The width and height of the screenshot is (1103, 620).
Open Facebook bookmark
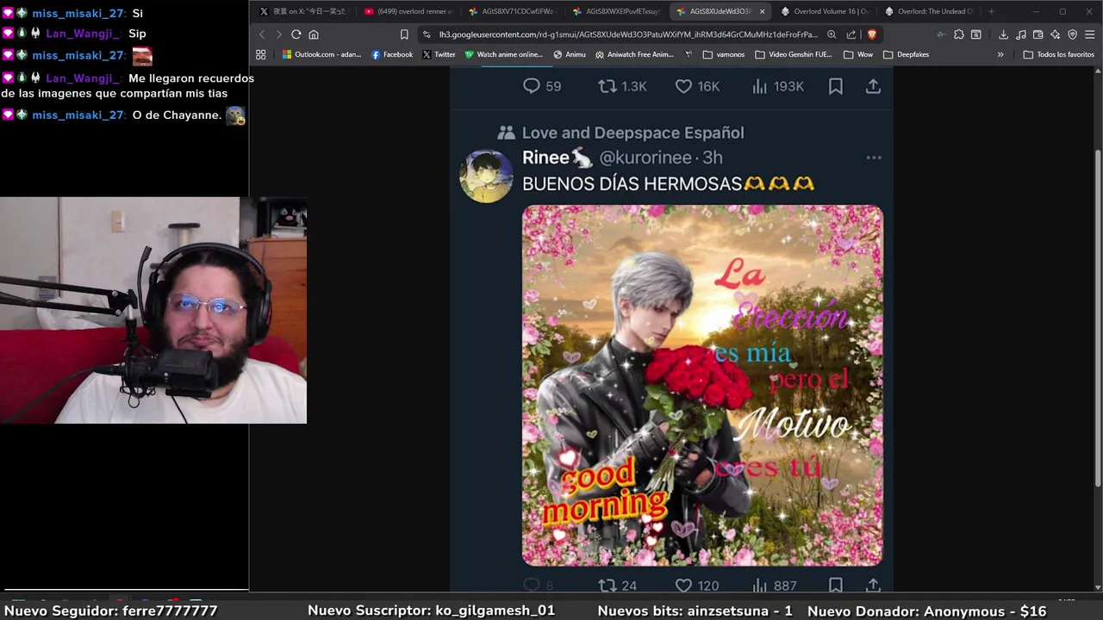[x=391, y=54]
